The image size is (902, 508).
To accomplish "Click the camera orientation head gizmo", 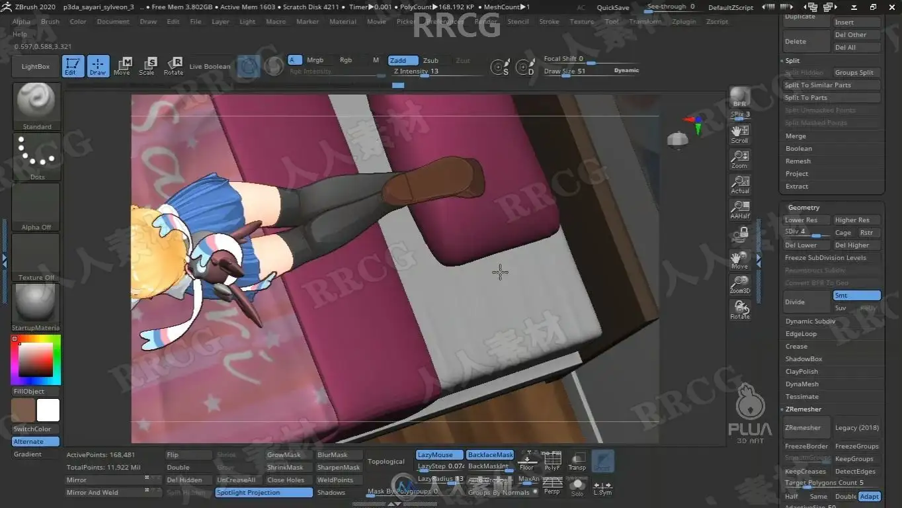I will click(x=677, y=140).
